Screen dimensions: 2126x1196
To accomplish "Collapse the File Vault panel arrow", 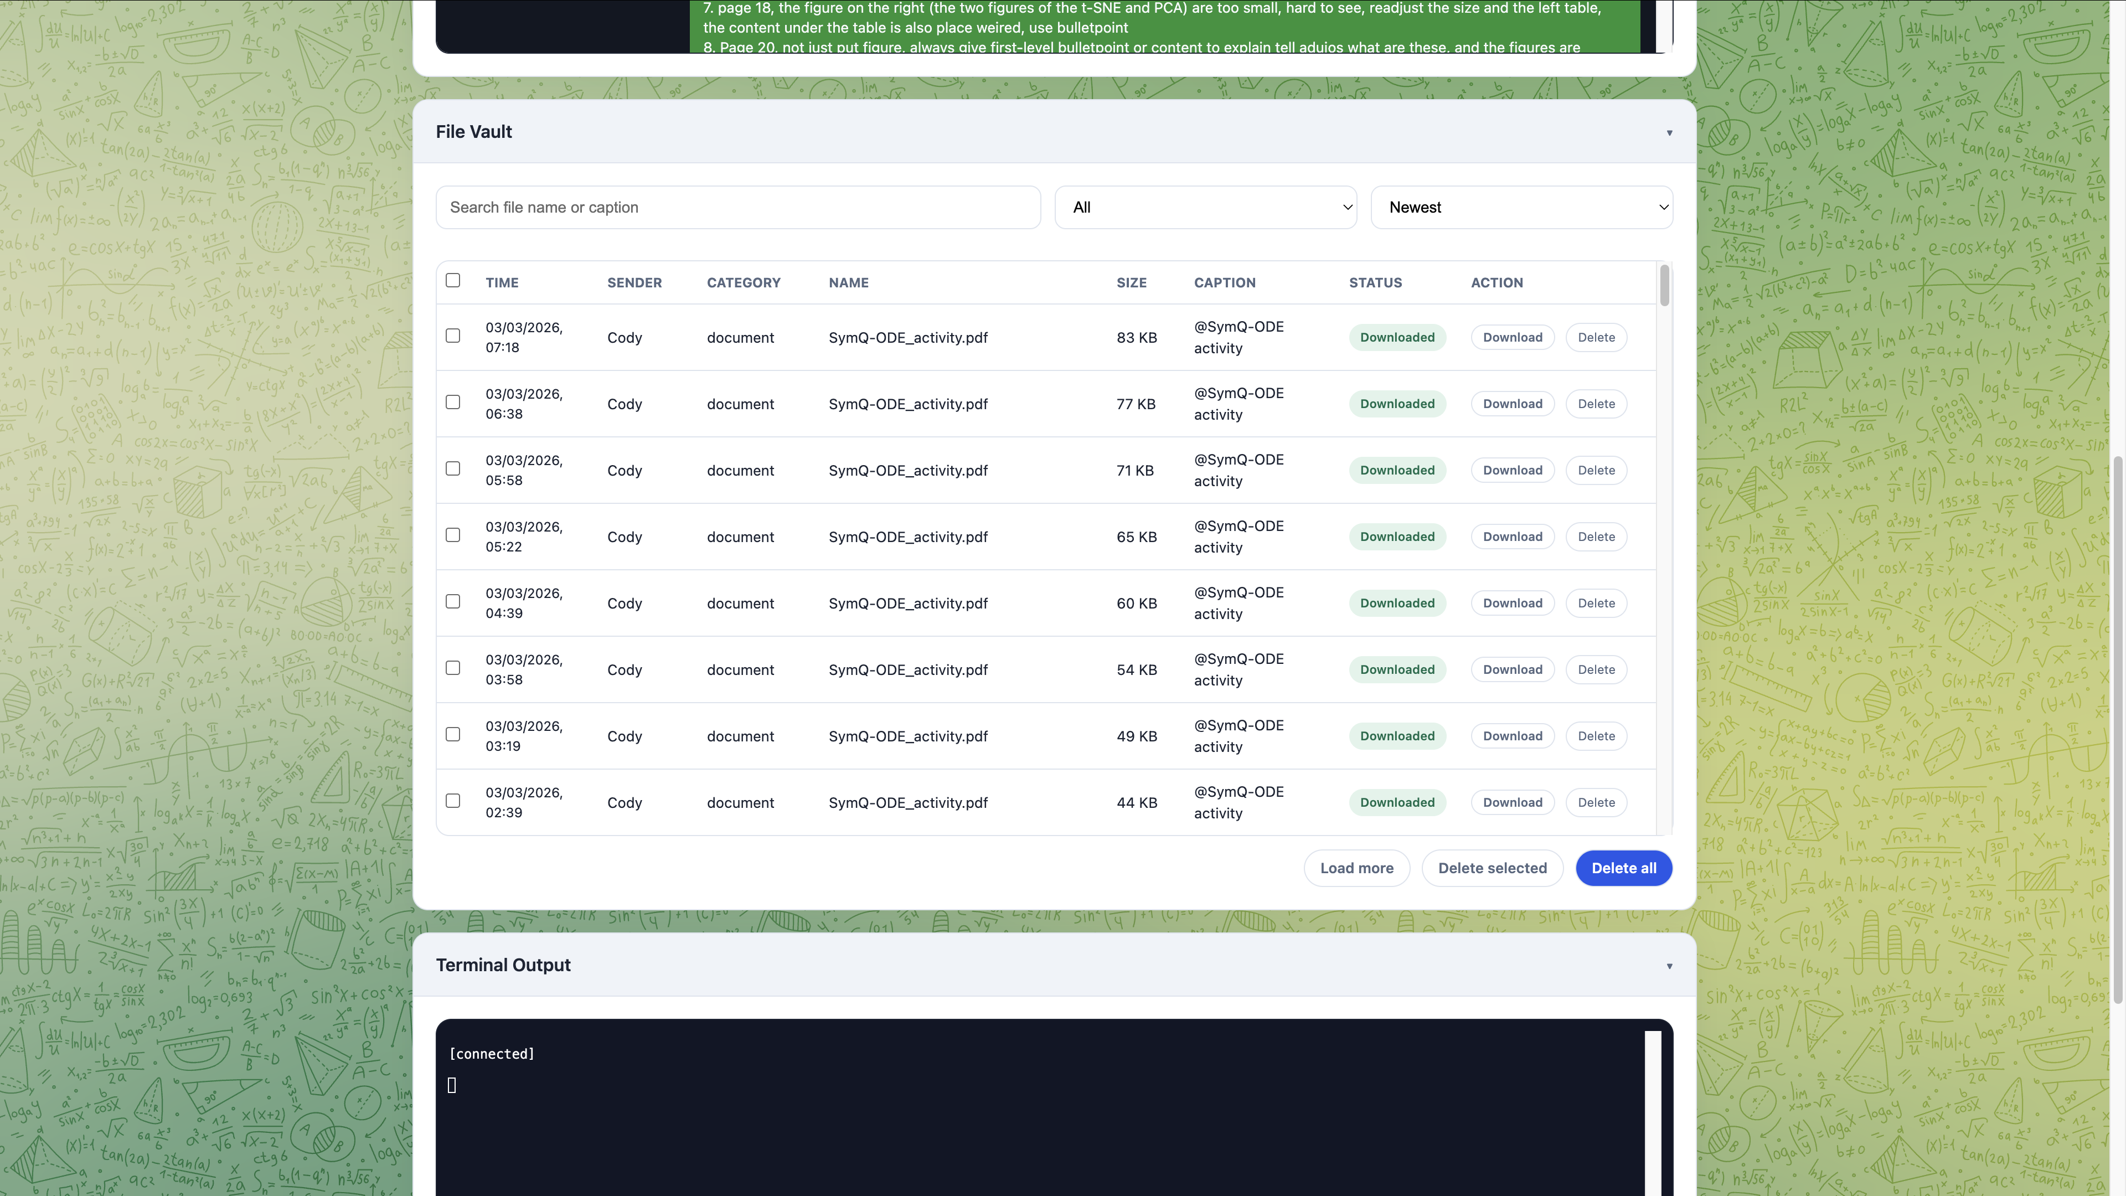I will tap(1669, 133).
